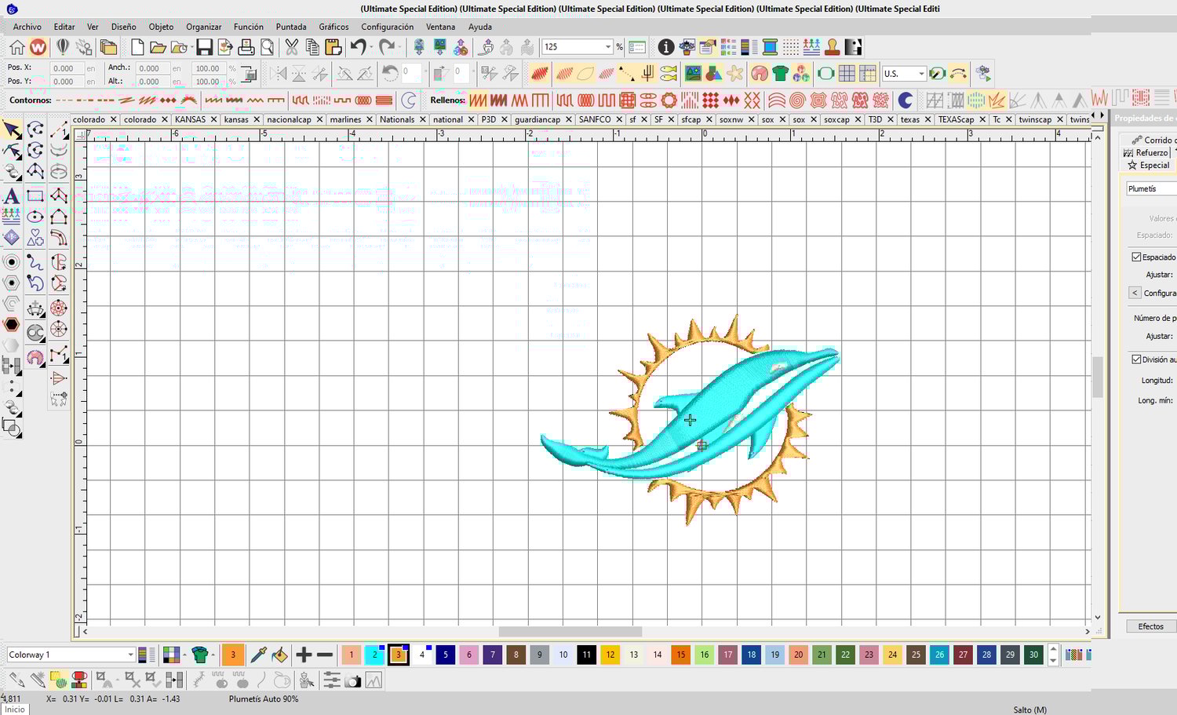Open the zoom percentage dropdown
Screen dimensions: 1177x715
point(608,47)
